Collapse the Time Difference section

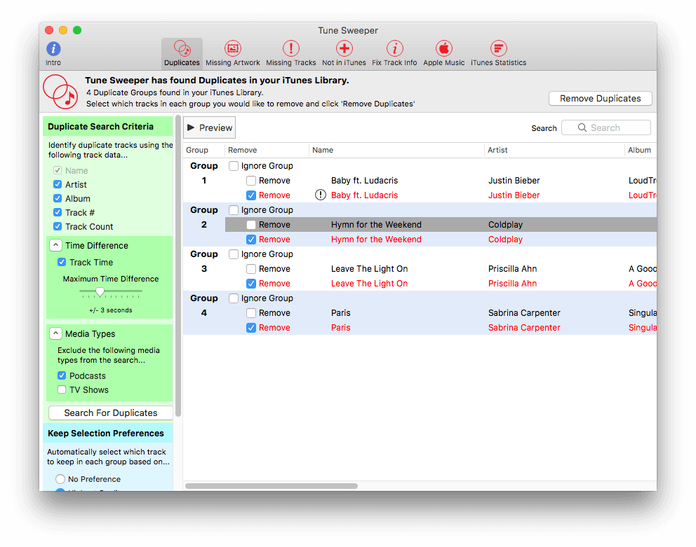click(x=55, y=245)
